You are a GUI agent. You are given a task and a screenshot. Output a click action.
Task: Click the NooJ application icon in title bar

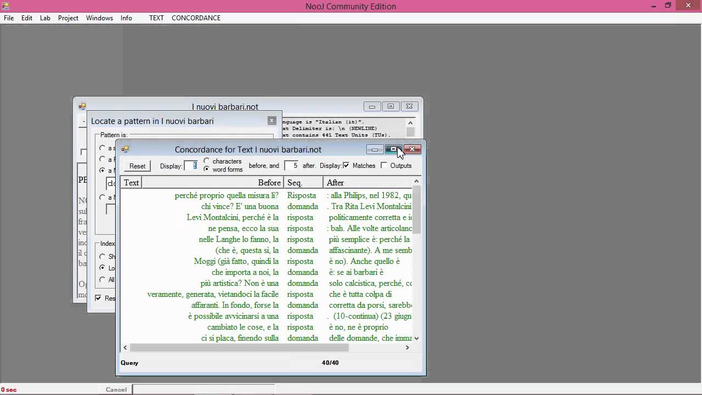5,6
